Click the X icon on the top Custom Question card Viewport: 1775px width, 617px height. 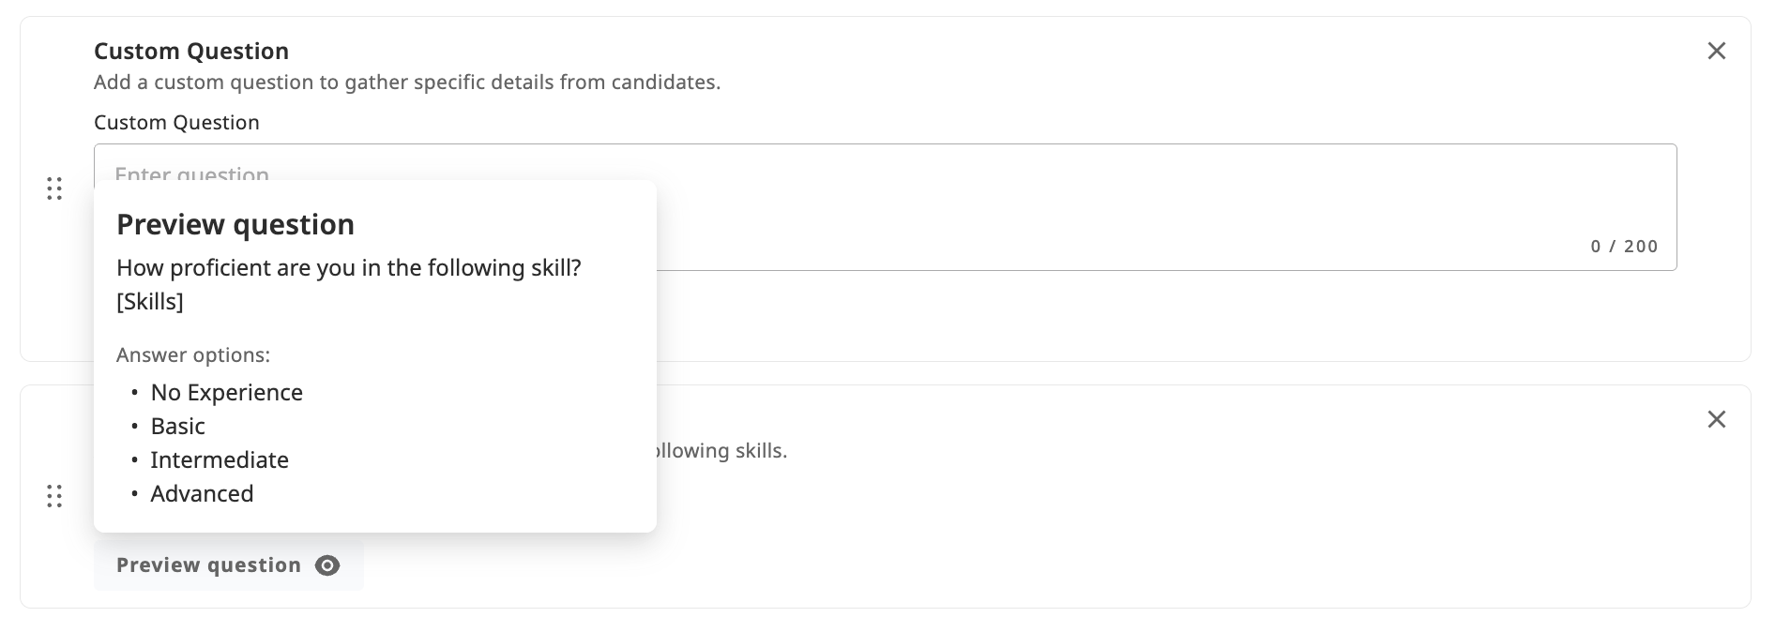(1717, 52)
